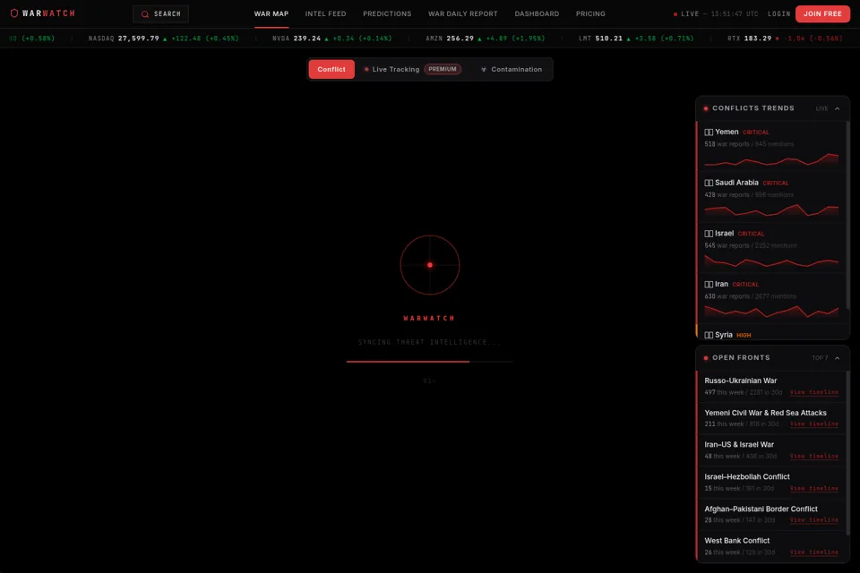Switch to the Dashboard tab
Viewport: 860px width, 573px height.
tap(537, 13)
